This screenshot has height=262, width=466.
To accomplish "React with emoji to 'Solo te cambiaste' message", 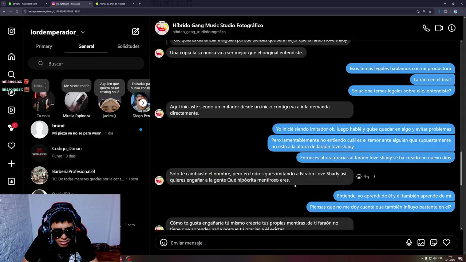I will click(359, 177).
